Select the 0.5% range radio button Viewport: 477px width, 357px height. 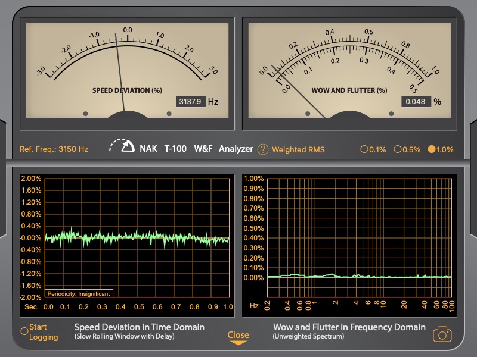[398, 149]
